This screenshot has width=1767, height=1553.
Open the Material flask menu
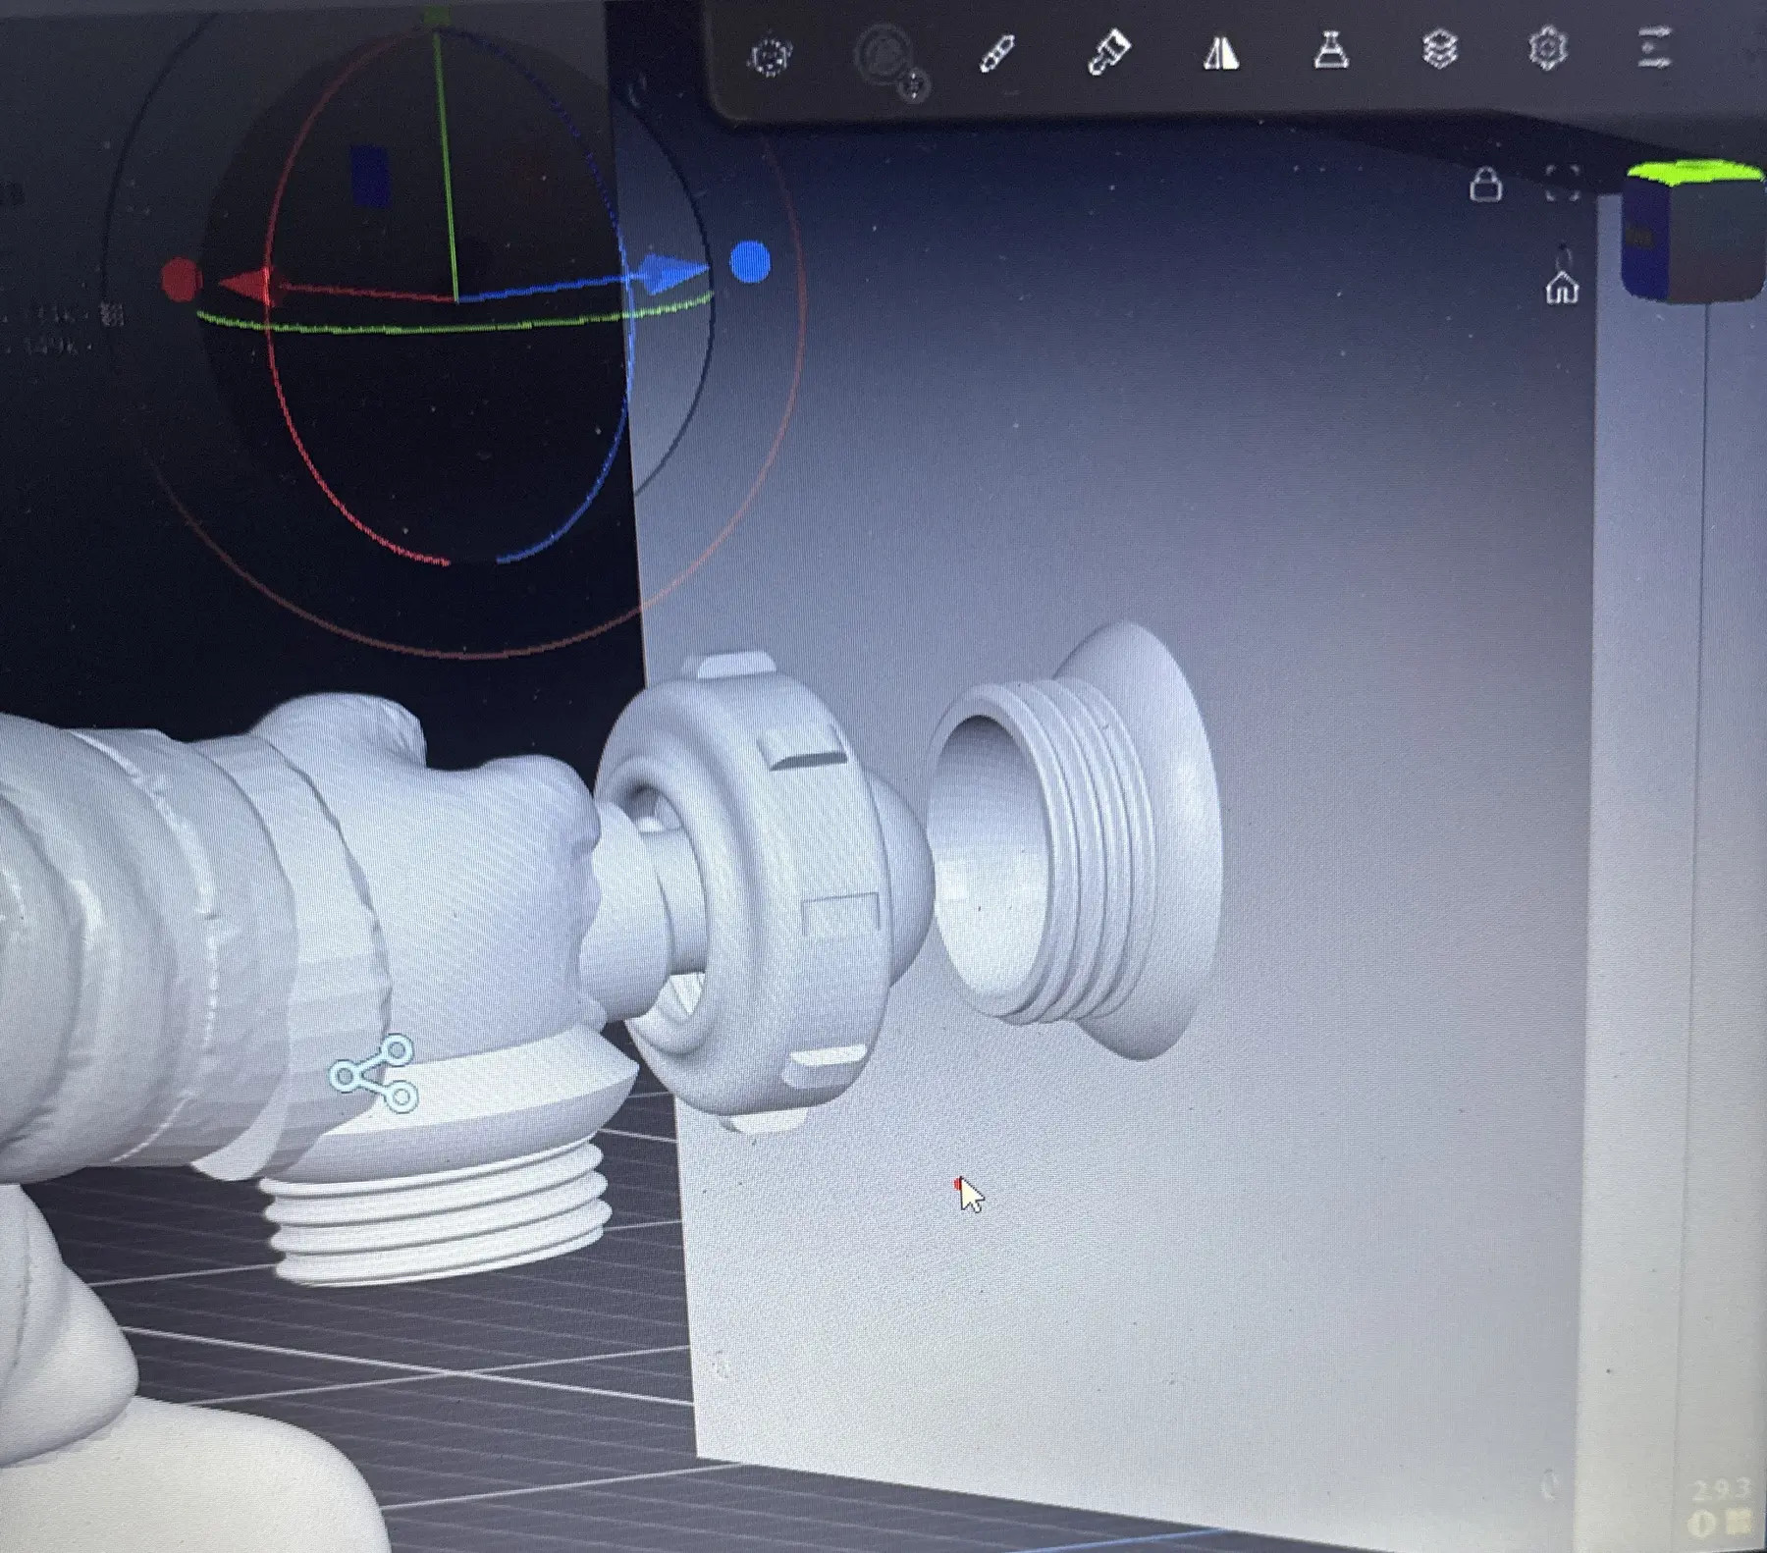pos(1331,49)
